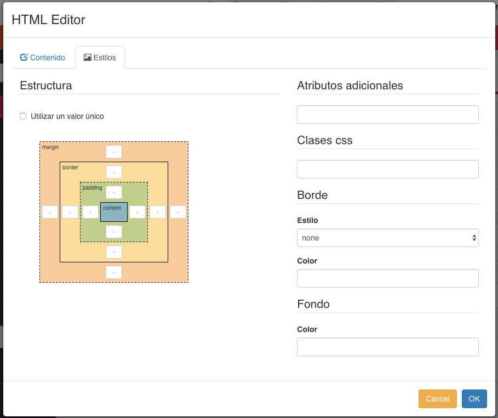The width and height of the screenshot is (498, 418).
Task: Focus the Atributos adicionales input
Action: point(388,114)
